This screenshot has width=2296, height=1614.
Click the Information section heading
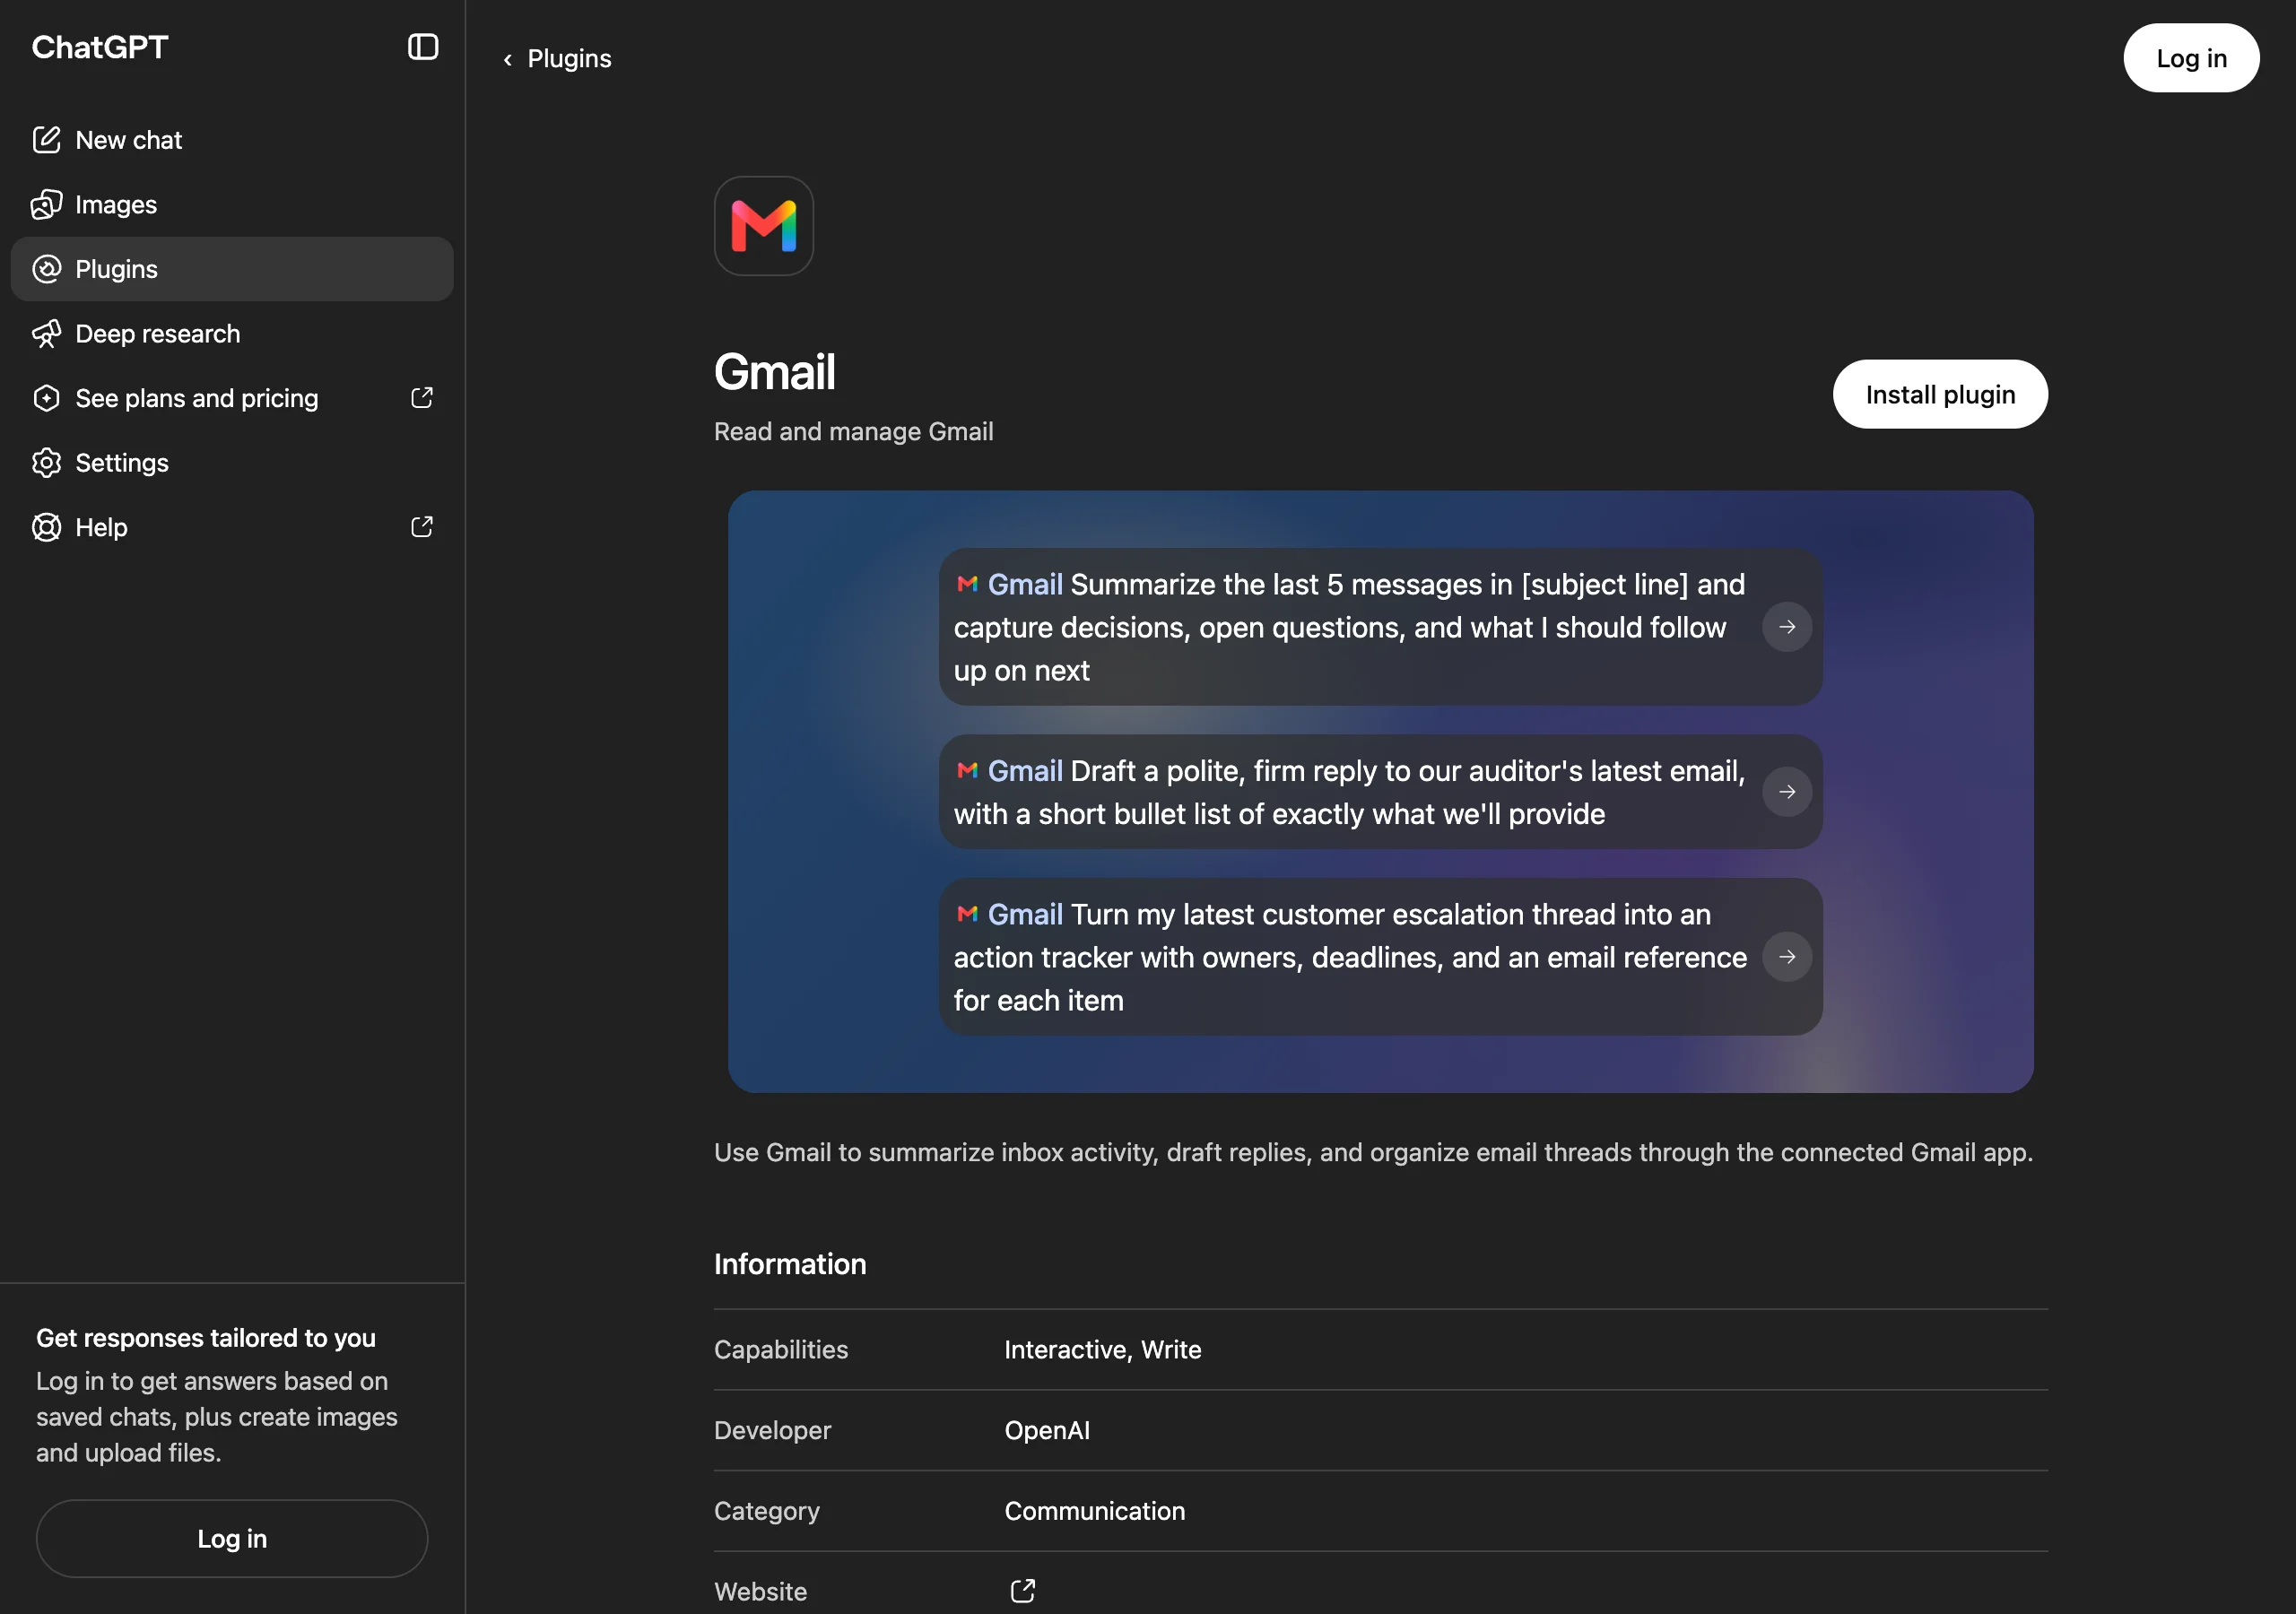[790, 1264]
